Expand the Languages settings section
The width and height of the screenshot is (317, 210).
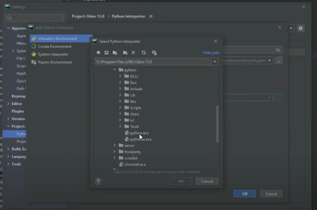[8, 156]
